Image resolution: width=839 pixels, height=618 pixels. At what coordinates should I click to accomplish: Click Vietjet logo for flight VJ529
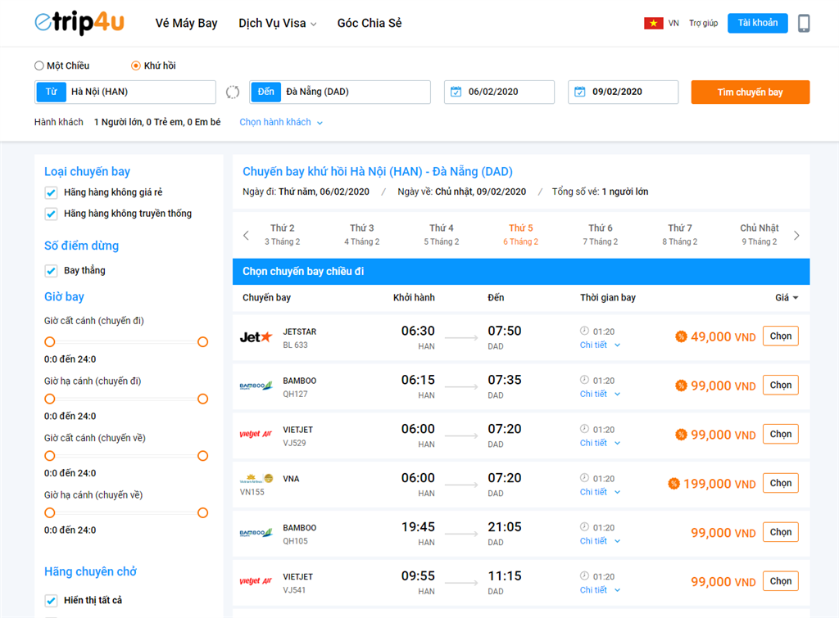coord(256,434)
